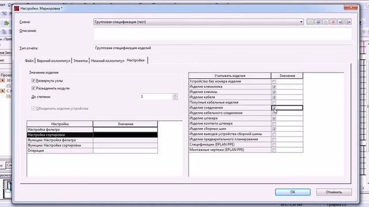This screenshot has width=369, height=207.
Task: Toggle Изделие предварительного планирования checkbox
Action: pos(274,140)
